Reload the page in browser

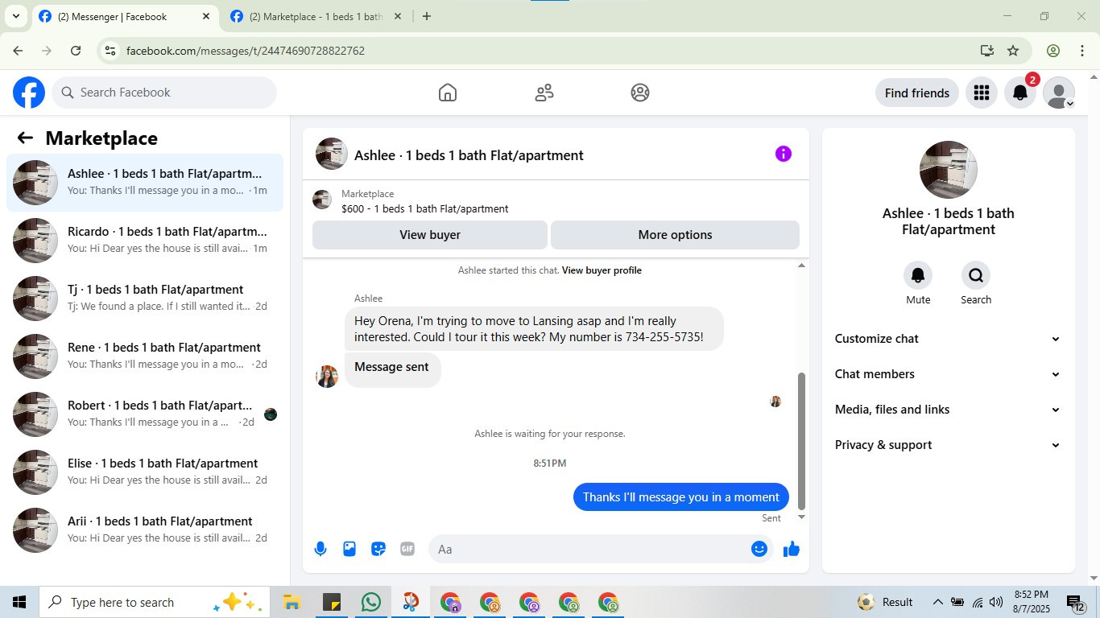76,51
